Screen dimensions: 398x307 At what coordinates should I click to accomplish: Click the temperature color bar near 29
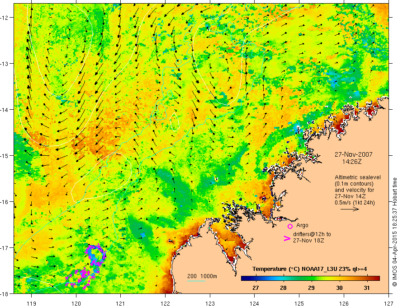point(312,279)
